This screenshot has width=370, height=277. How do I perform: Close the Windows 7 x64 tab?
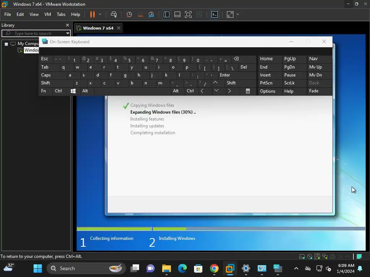(119, 28)
